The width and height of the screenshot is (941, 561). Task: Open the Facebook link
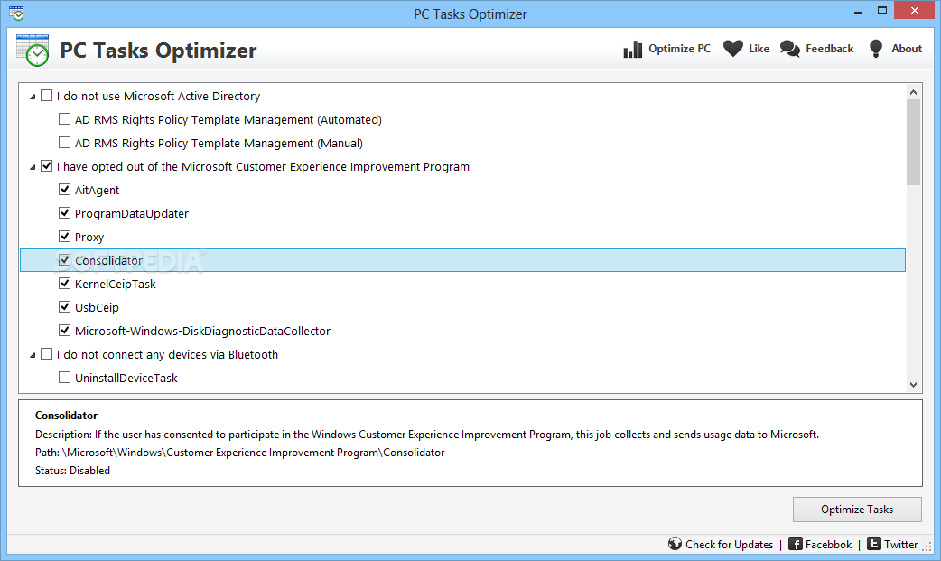828,544
